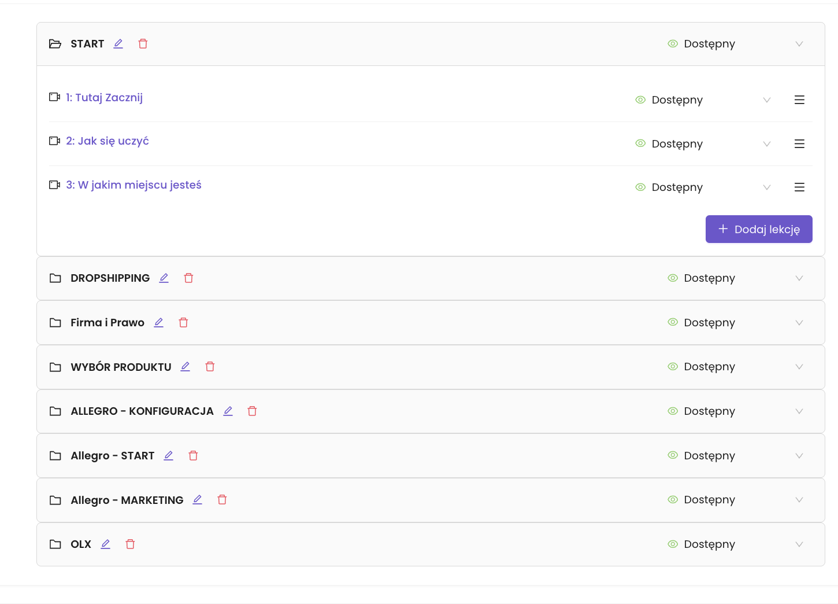Click hamburger handle for W jakim miejscu jesteś
This screenshot has width=838, height=604.
click(x=799, y=187)
